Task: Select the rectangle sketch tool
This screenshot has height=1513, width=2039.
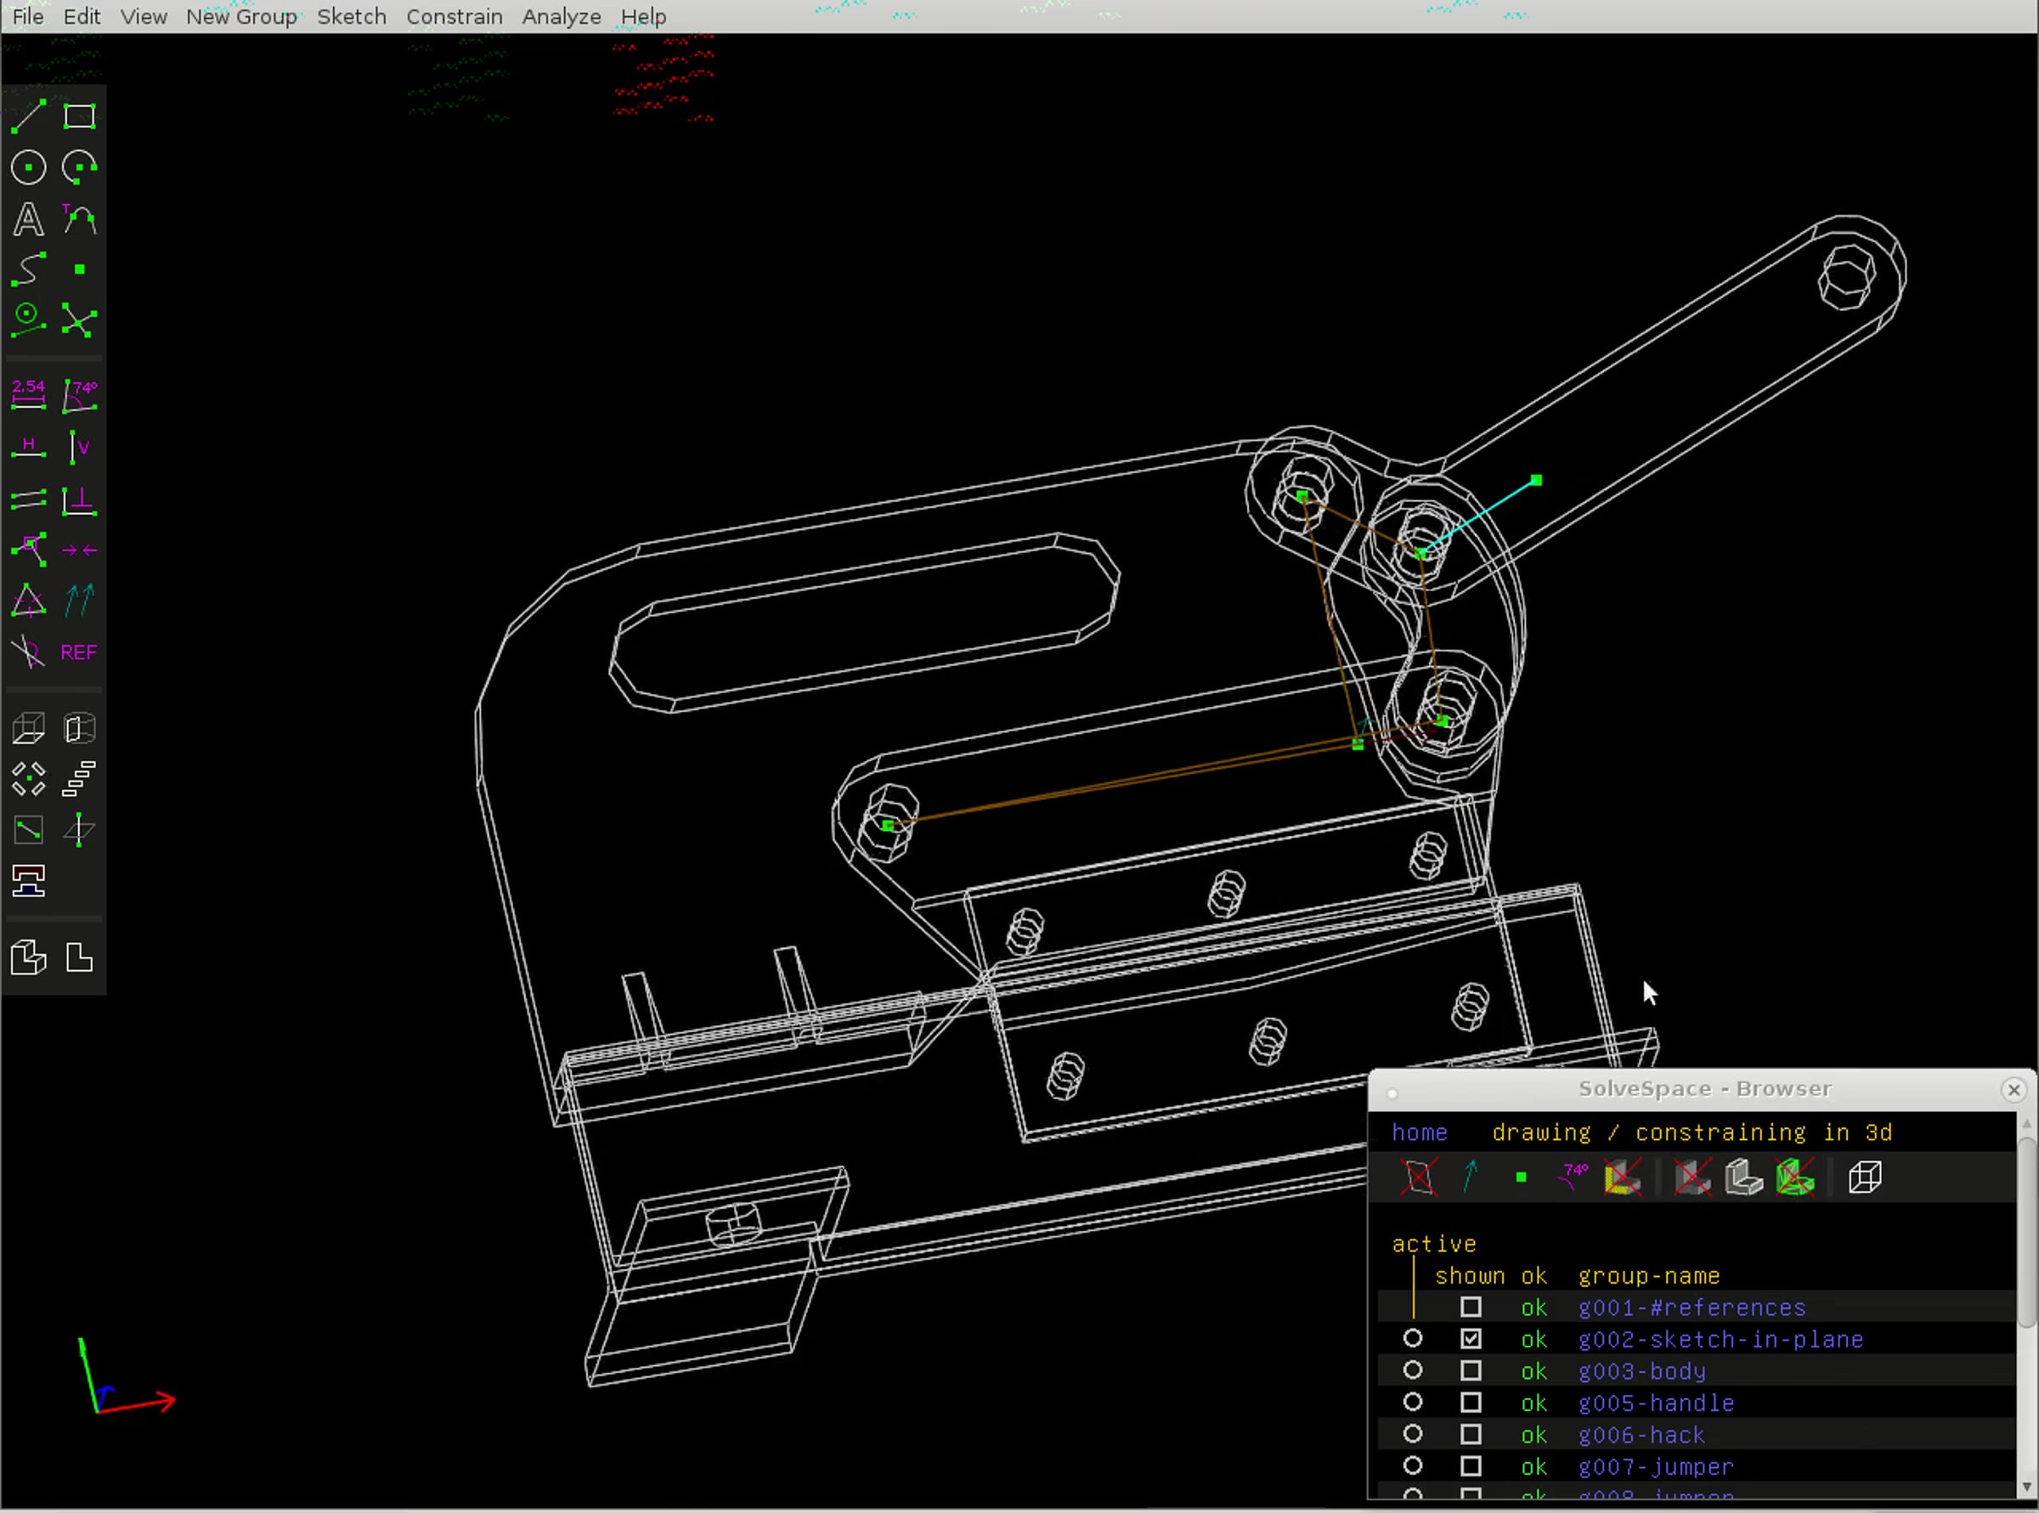Action: (x=80, y=116)
